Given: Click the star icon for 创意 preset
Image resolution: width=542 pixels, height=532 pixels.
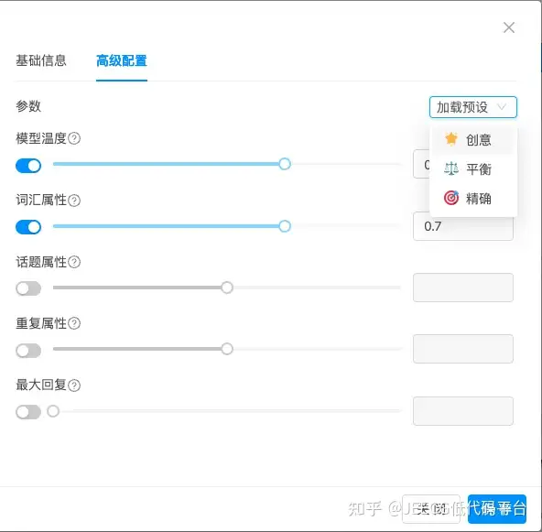Looking at the screenshot, I should click(x=450, y=139).
